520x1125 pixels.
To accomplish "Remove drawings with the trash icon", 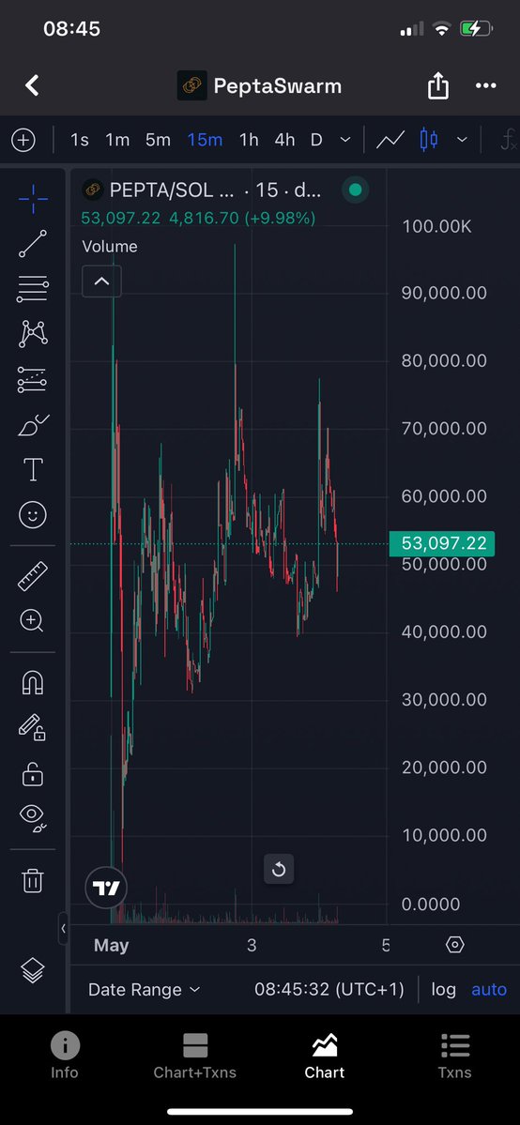I will pos(33,880).
